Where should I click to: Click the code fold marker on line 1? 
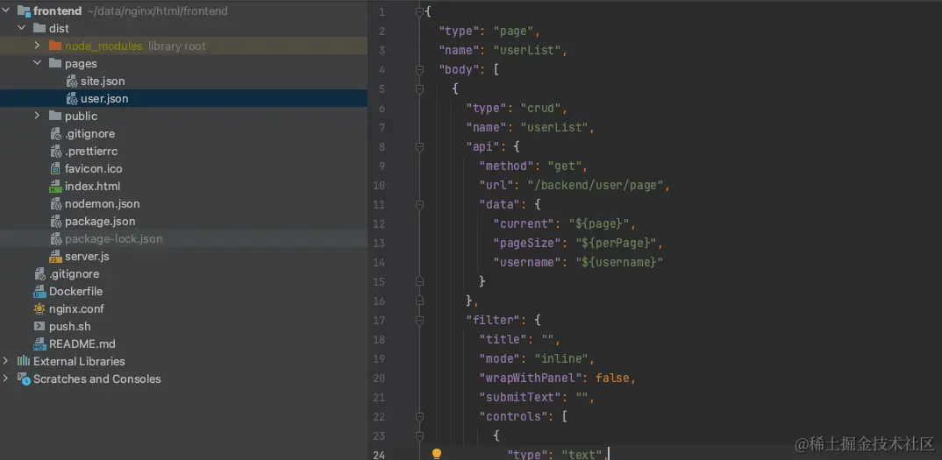(420, 12)
